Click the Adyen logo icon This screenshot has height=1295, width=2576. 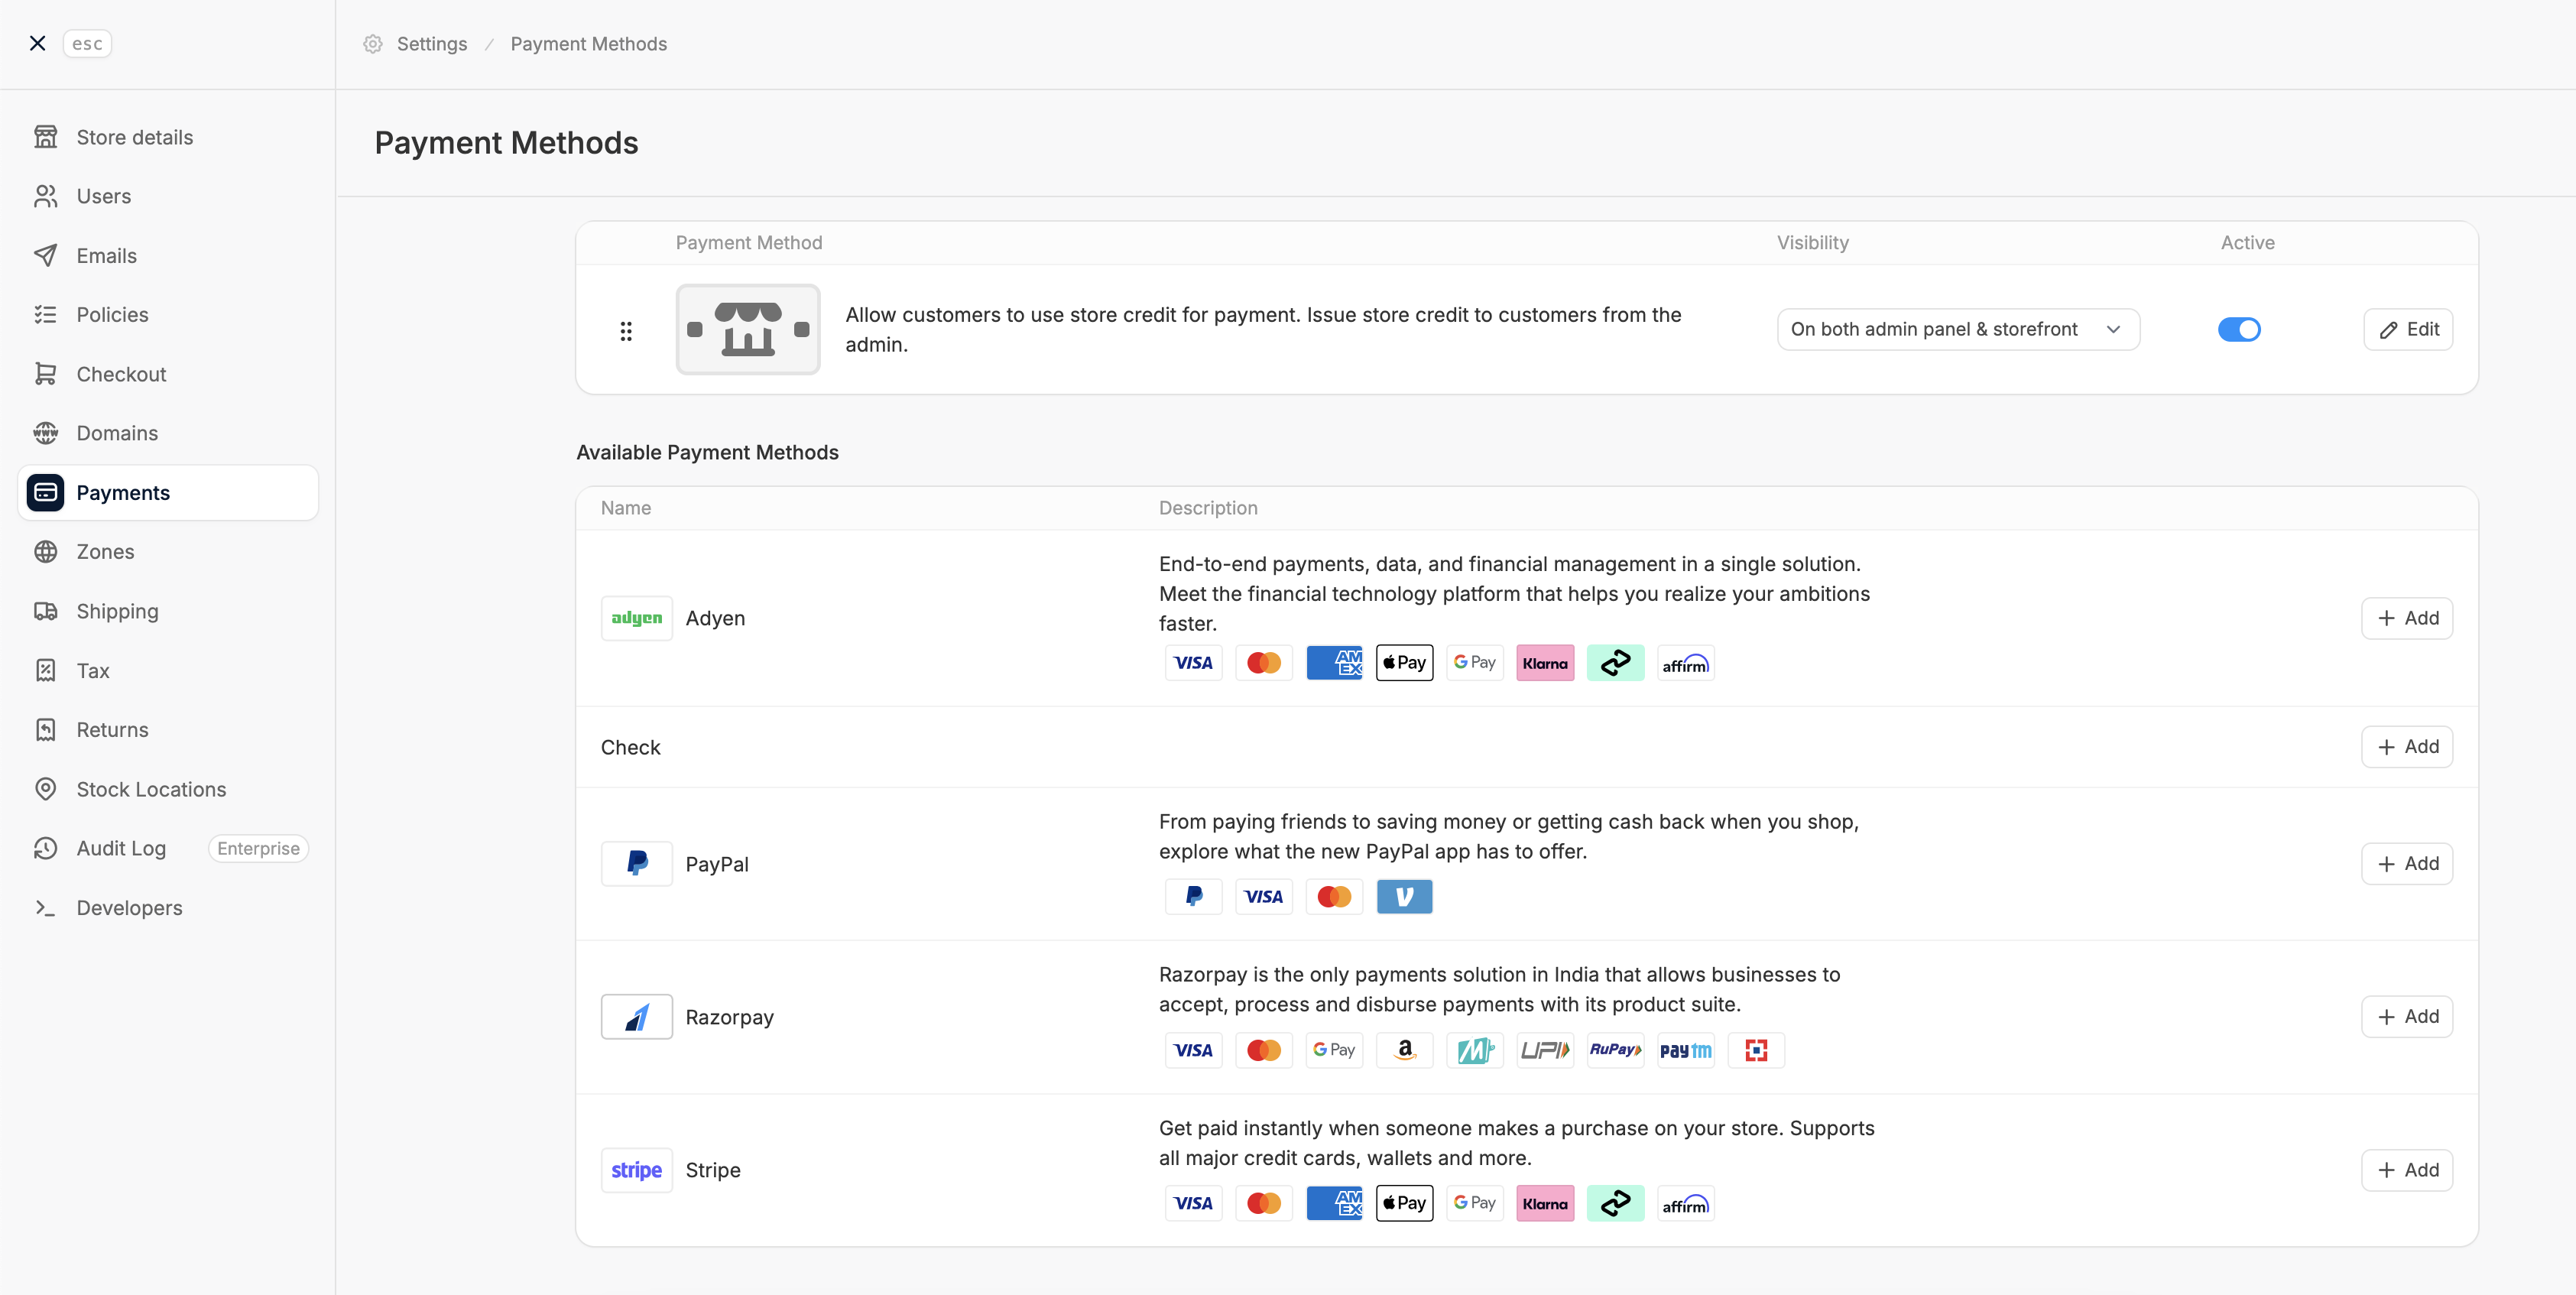(x=636, y=618)
